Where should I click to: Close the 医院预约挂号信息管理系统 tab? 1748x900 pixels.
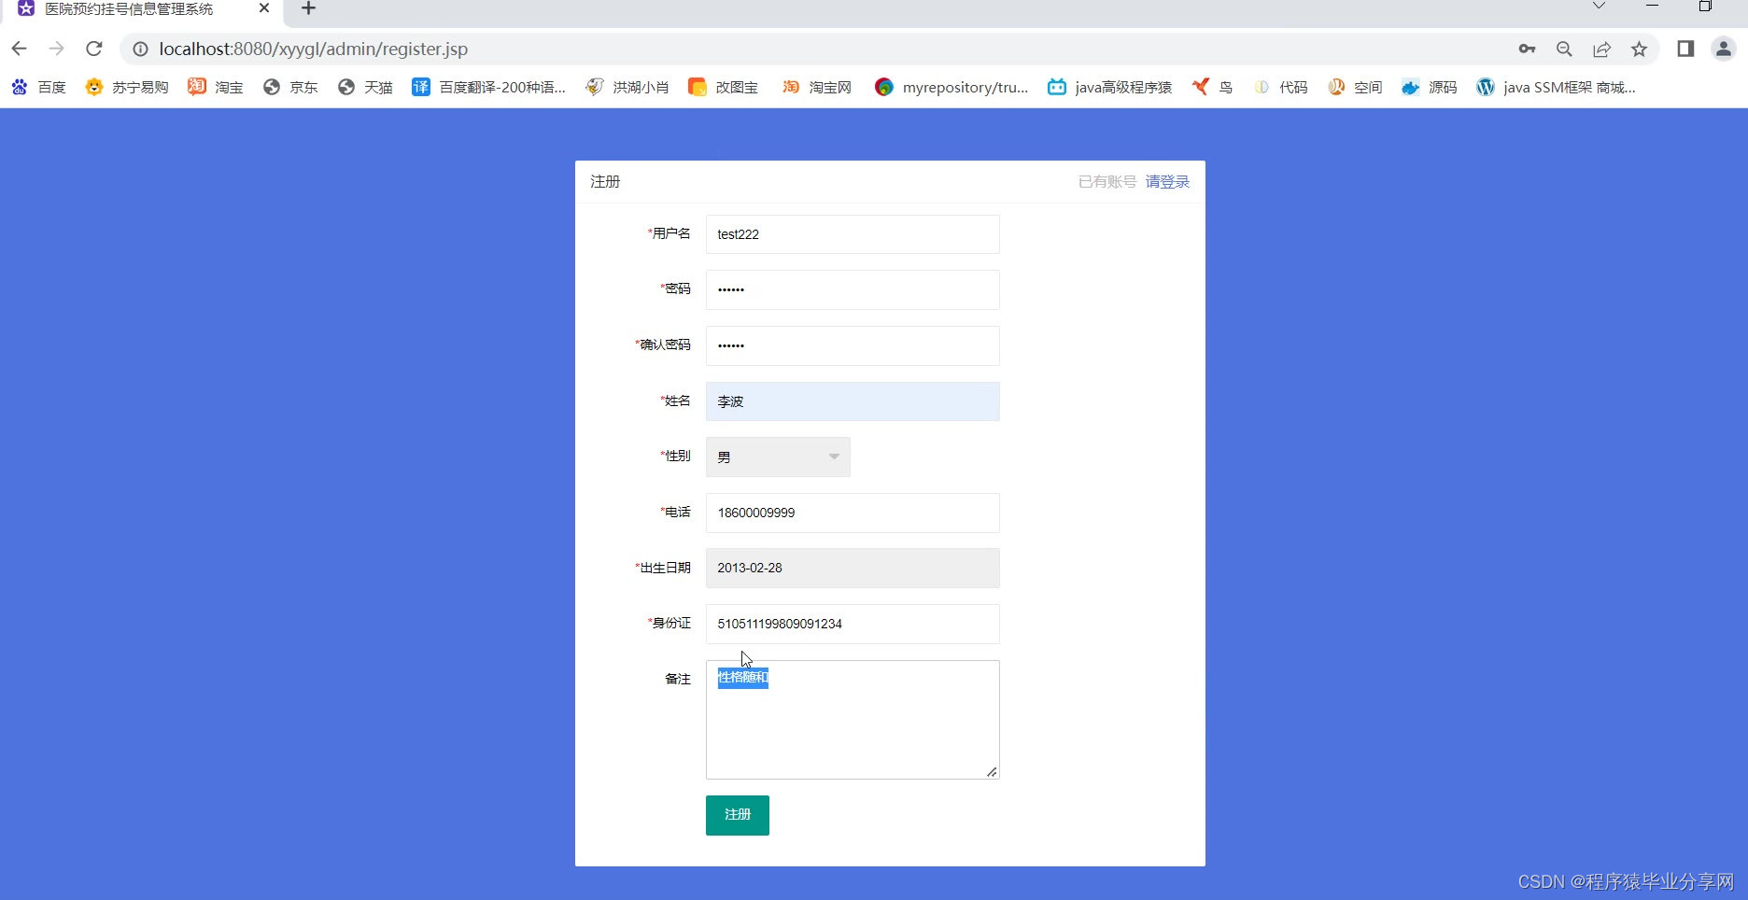click(264, 8)
